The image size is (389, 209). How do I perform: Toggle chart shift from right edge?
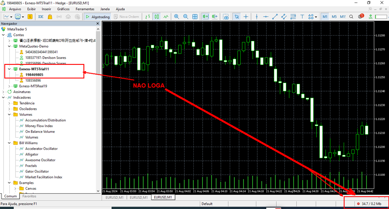[215, 17]
